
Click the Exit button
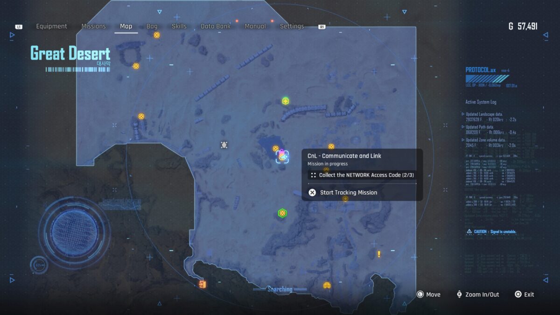click(524, 294)
